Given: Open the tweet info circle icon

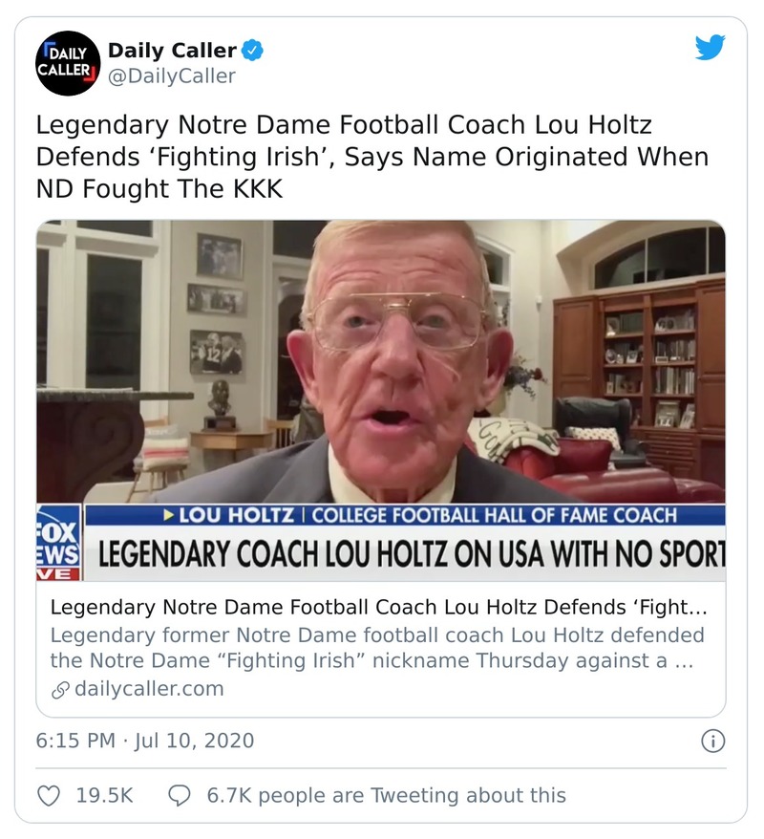Looking at the screenshot, I should (x=712, y=741).
